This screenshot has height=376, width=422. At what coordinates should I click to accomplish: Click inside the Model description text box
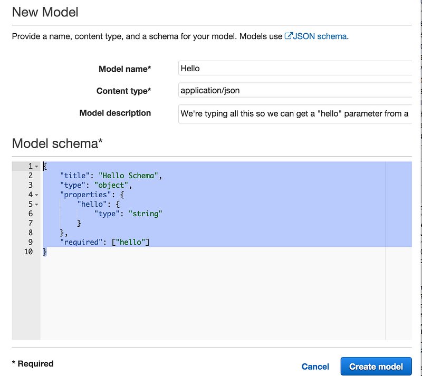pyautogui.click(x=295, y=114)
